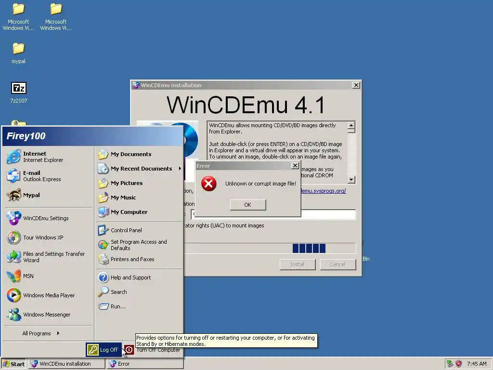The width and height of the screenshot is (493, 370).
Task: Open the sysprogs.org link in installer
Action: pyautogui.click(x=323, y=191)
